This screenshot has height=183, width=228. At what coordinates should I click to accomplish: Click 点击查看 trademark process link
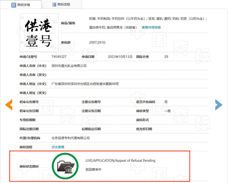(x=58, y=147)
